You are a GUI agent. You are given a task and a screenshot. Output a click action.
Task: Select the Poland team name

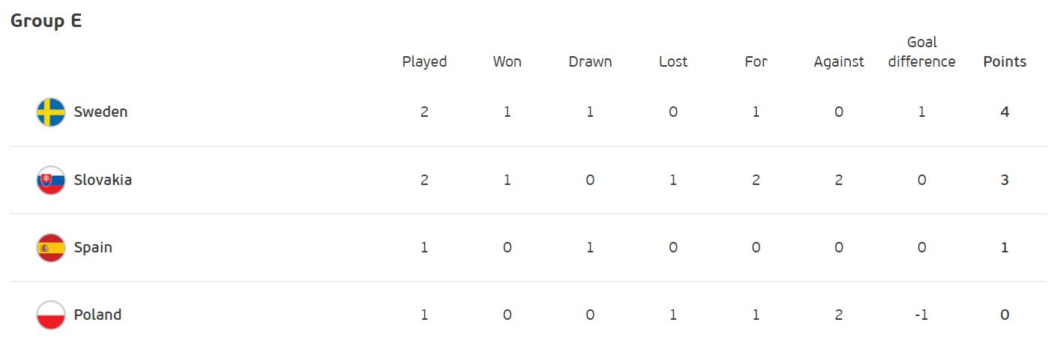(97, 315)
